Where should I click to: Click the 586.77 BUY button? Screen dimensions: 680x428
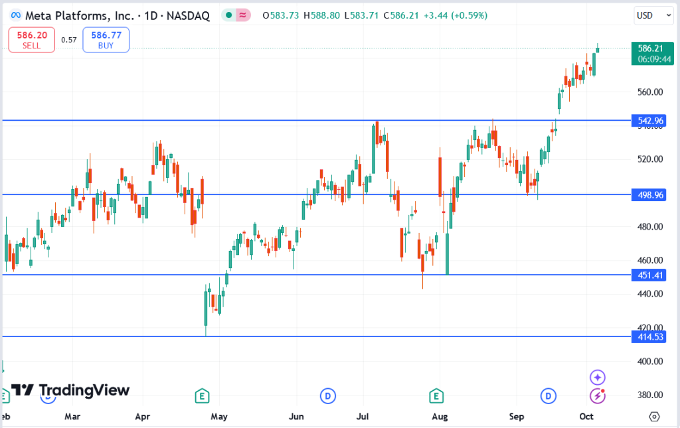[x=106, y=40]
